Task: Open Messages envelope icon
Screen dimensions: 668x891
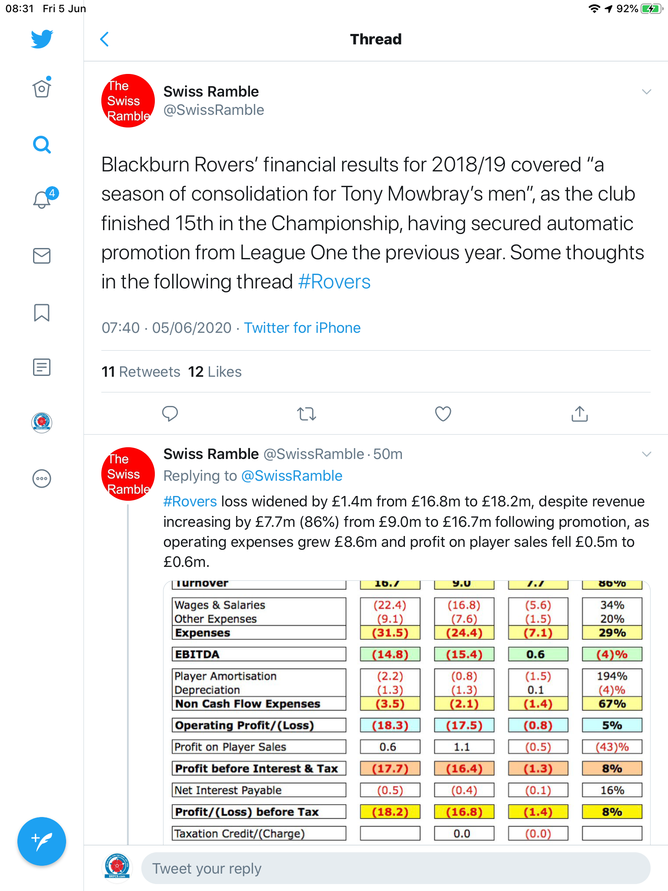Action: tap(42, 256)
